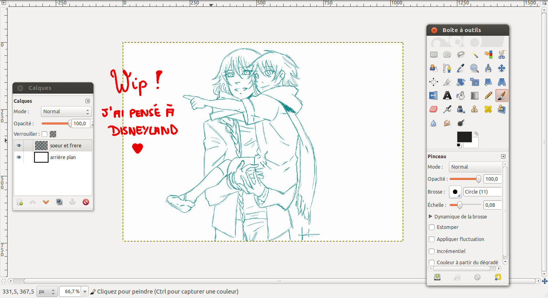Select the Color Picker eyedropper tool

(461, 68)
